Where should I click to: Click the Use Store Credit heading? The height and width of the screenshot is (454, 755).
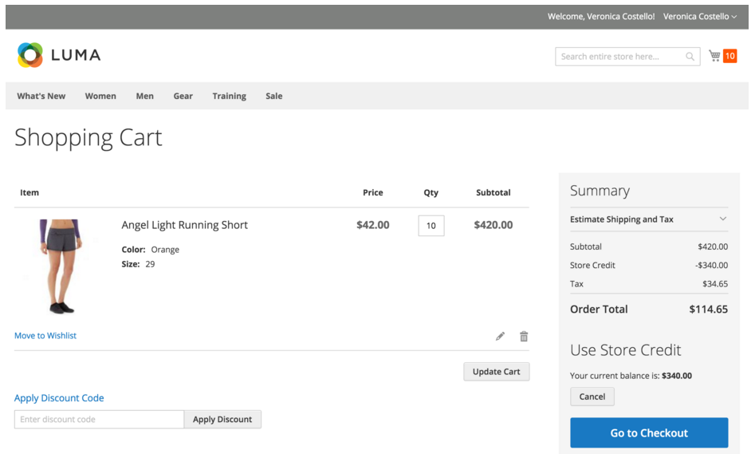(x=626, y=350)
